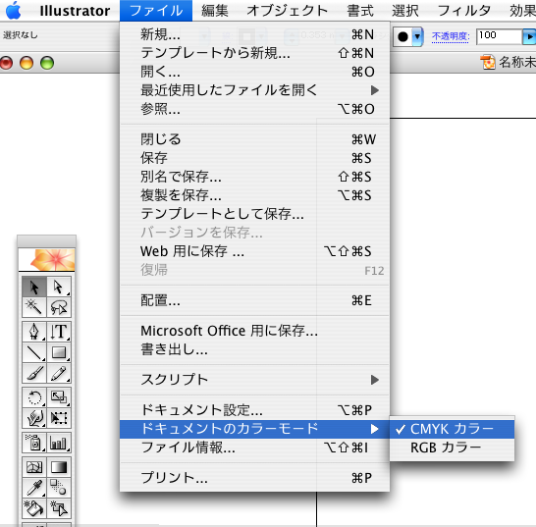
Task: Select the Symbol Sprayer tool
Action: point(34,443)
